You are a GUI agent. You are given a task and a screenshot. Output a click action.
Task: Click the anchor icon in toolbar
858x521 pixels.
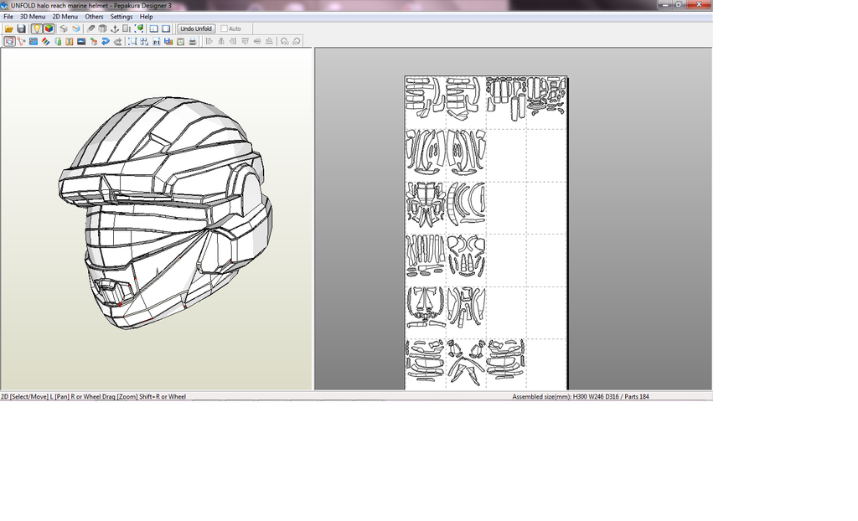tap(115, 28)
